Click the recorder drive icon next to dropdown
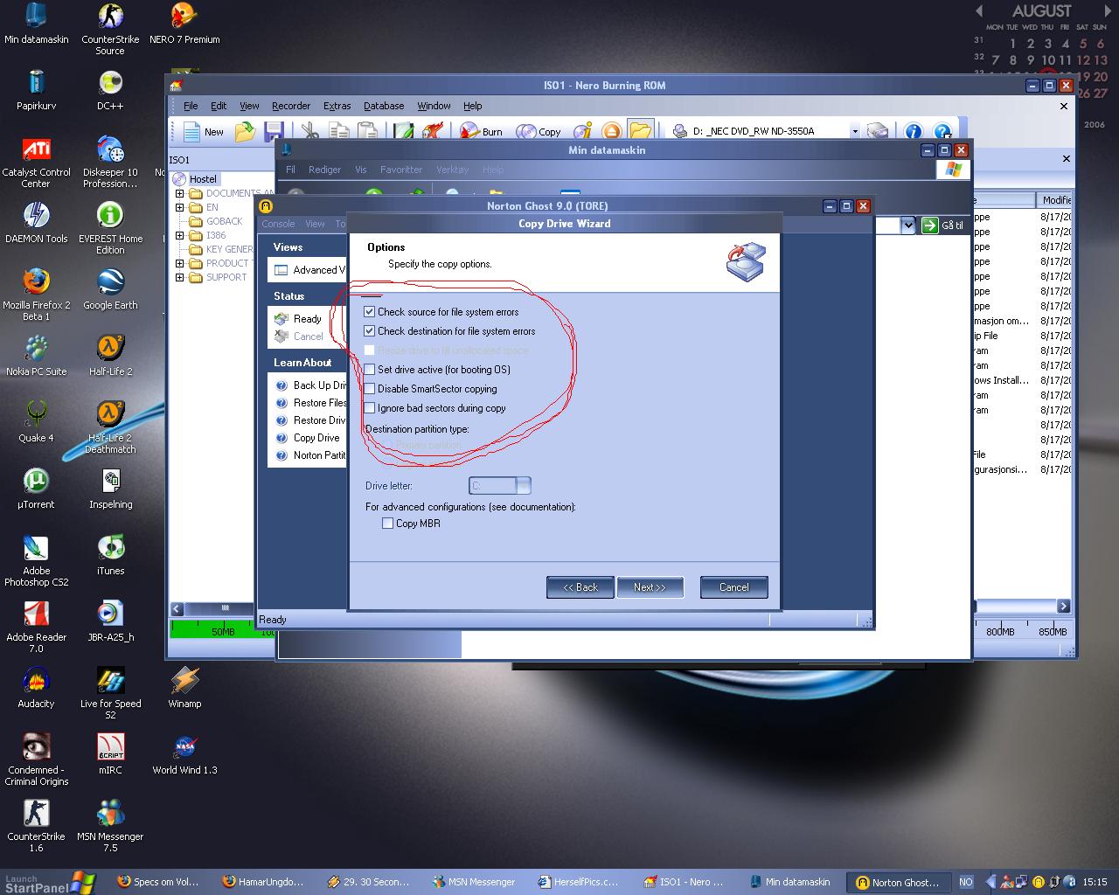Viewport: 1119px width, 895px height. 878,132
